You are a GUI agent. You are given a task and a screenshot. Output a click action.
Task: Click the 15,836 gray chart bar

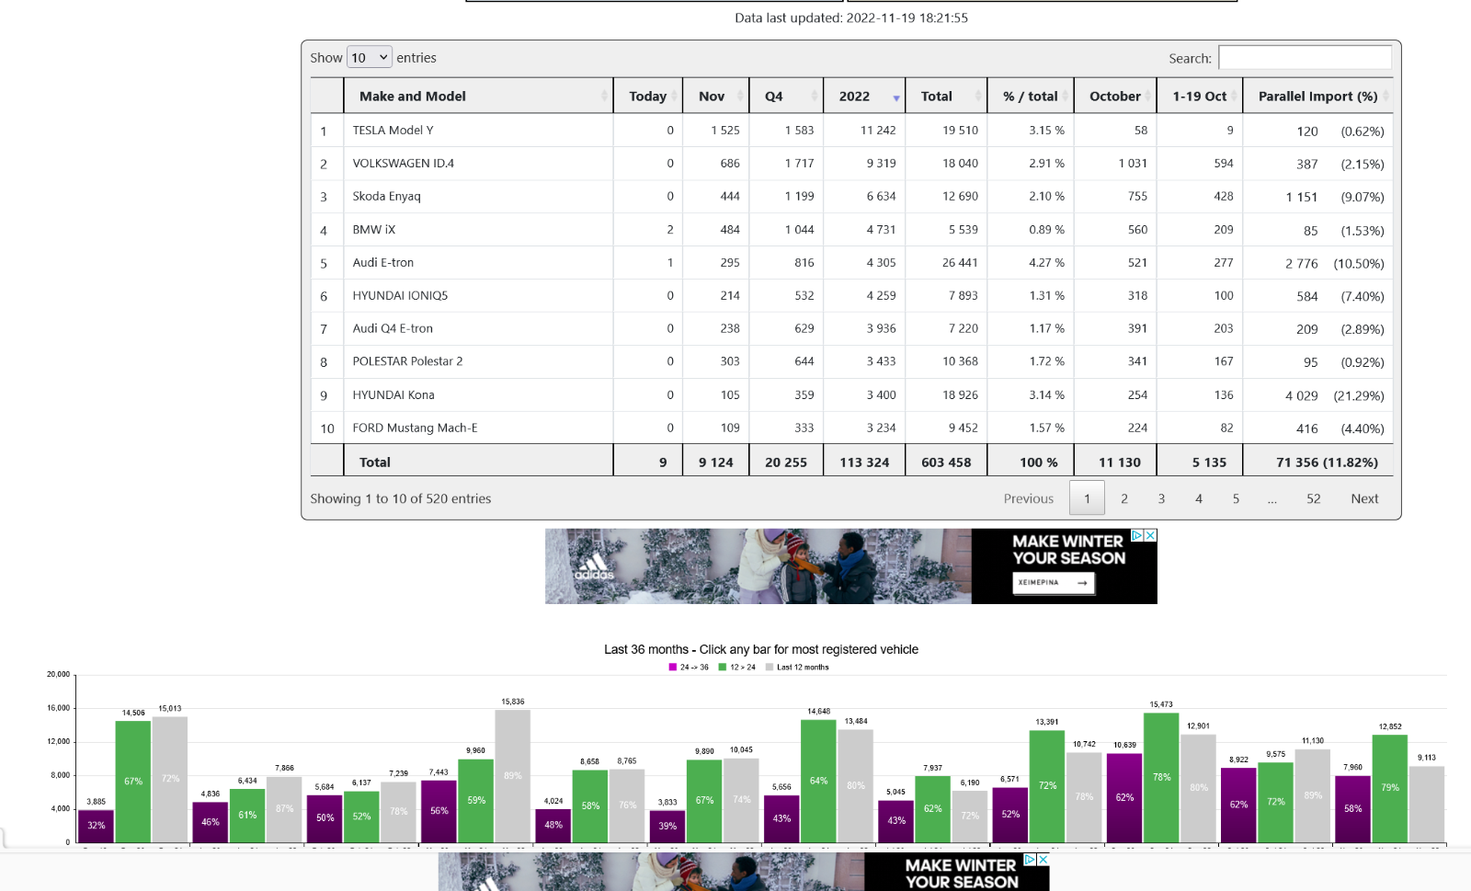tap(512, 776)
